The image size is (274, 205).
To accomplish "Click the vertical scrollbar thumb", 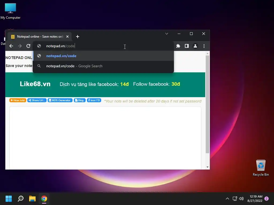I will (x=207, y=104).
